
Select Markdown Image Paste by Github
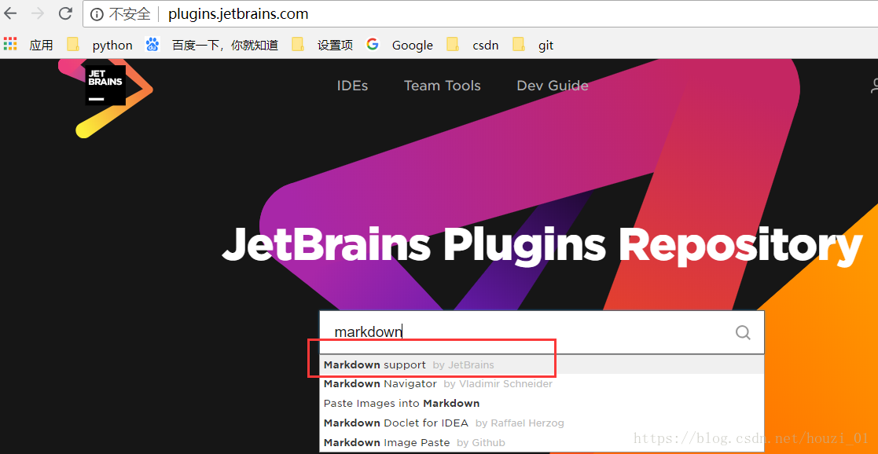(x=542, y=442)
